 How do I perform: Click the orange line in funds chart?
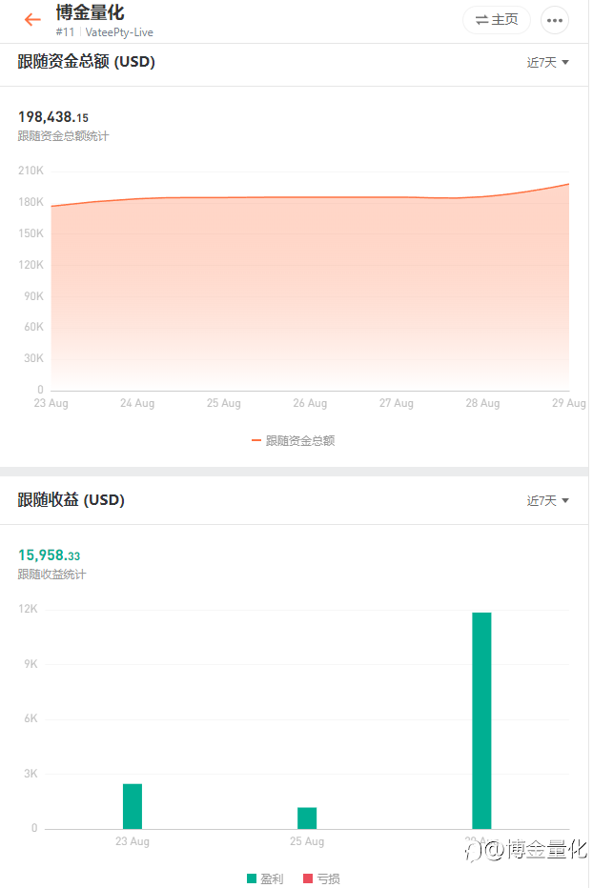310,197
